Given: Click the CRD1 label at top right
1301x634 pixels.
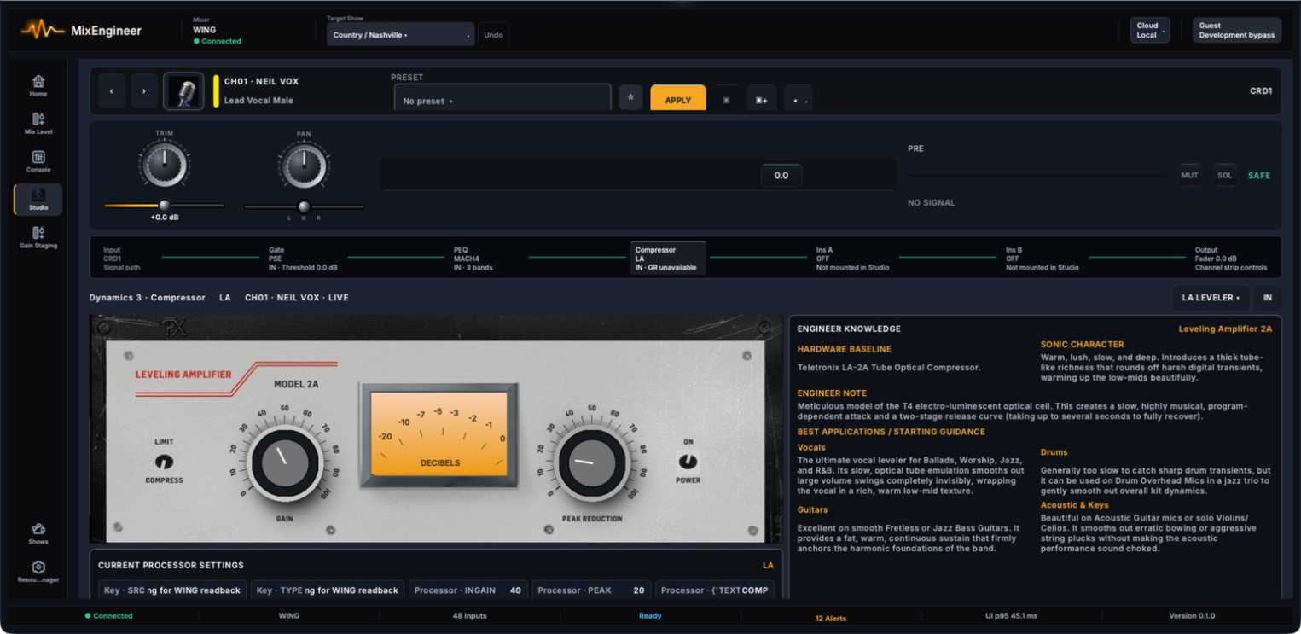Looking at the screenshot, I should pyautogui.click(x=1261, y=90).
